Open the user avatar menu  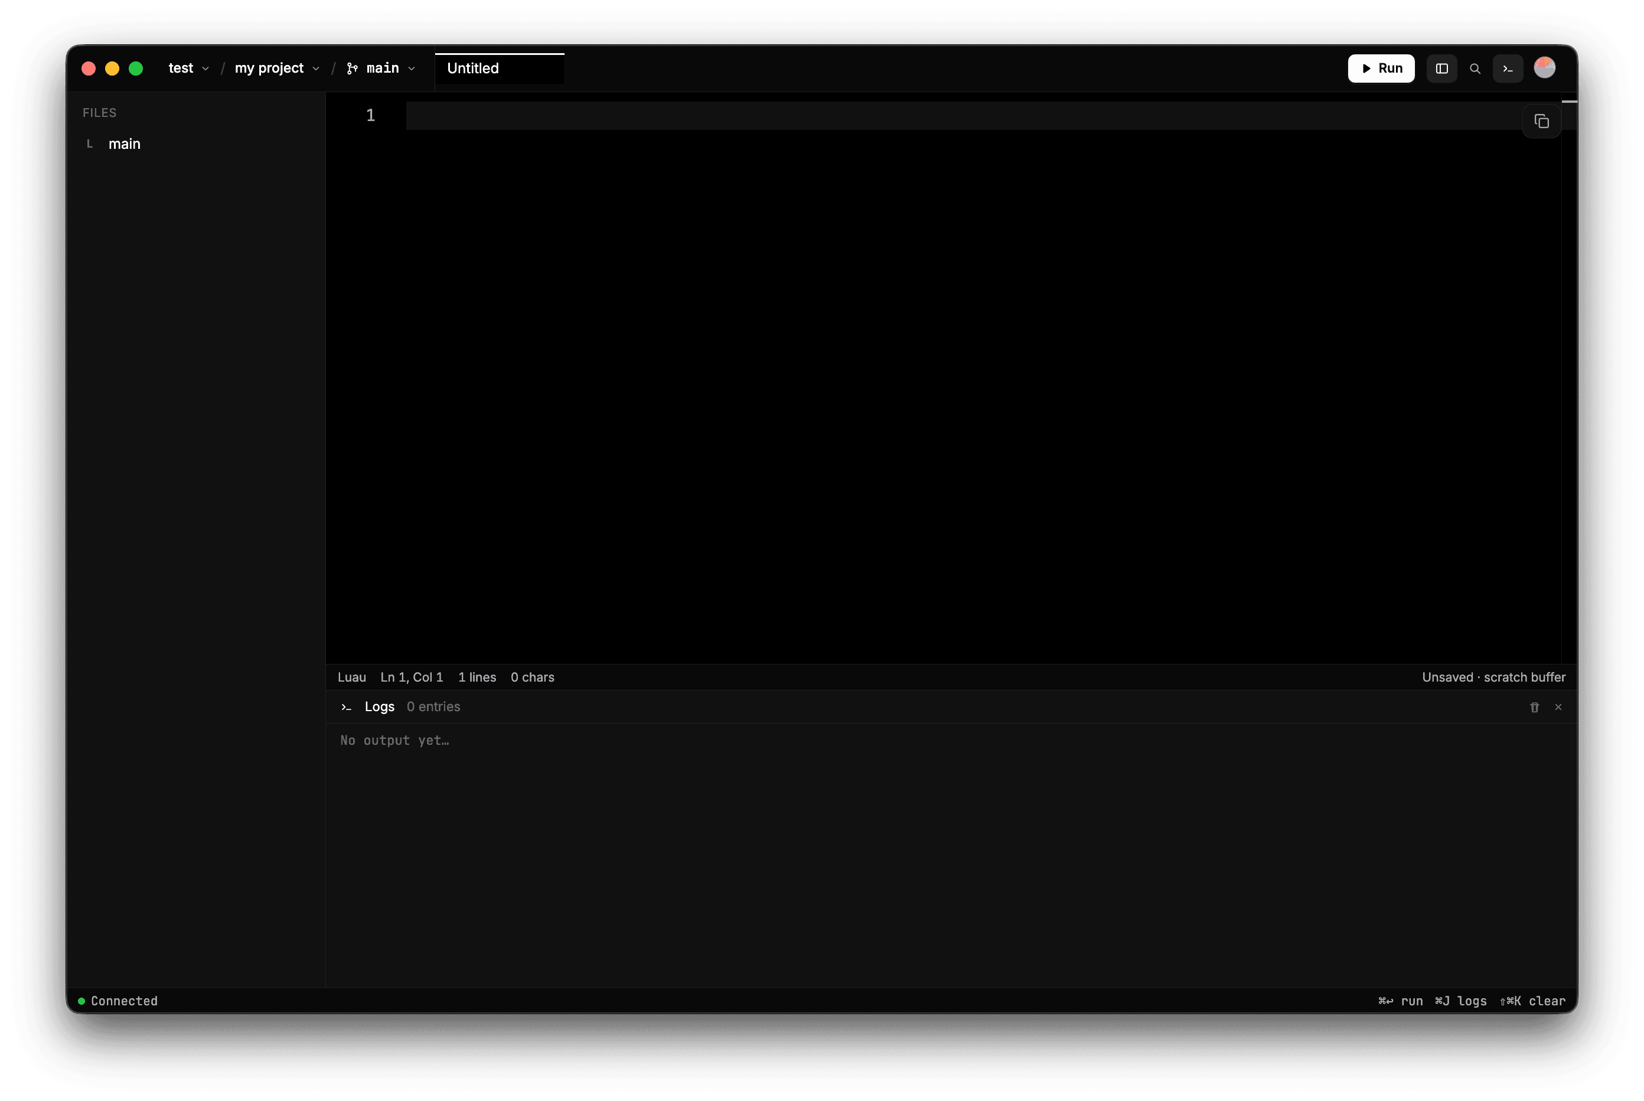(1544, 67)
